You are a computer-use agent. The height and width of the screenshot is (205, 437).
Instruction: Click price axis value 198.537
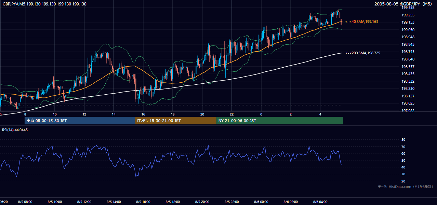[408, 67]
